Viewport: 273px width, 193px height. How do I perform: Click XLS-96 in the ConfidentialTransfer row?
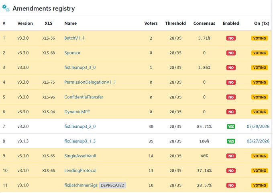click(x=49, y=97)
